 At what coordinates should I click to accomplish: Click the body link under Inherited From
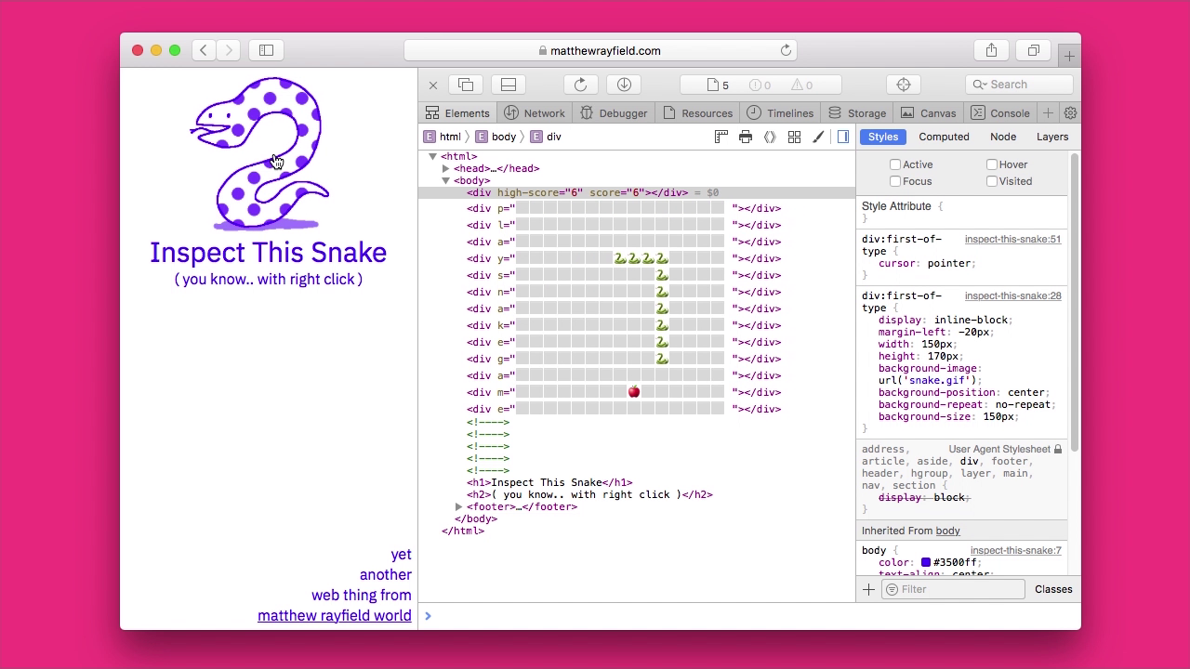[947, 531]
